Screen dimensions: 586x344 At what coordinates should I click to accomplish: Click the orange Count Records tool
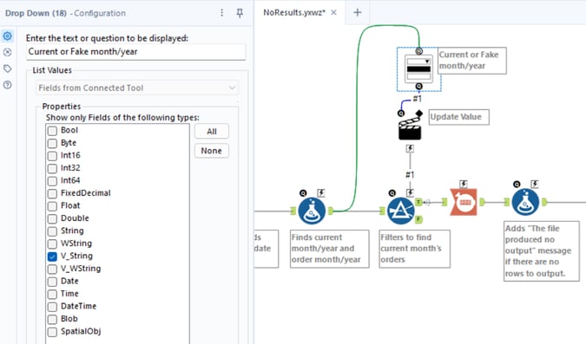click(464, 202)
